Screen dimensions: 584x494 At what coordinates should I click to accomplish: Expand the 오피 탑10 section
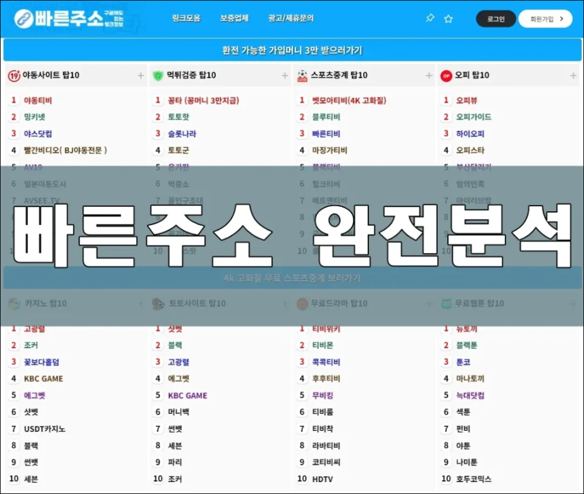573,75
